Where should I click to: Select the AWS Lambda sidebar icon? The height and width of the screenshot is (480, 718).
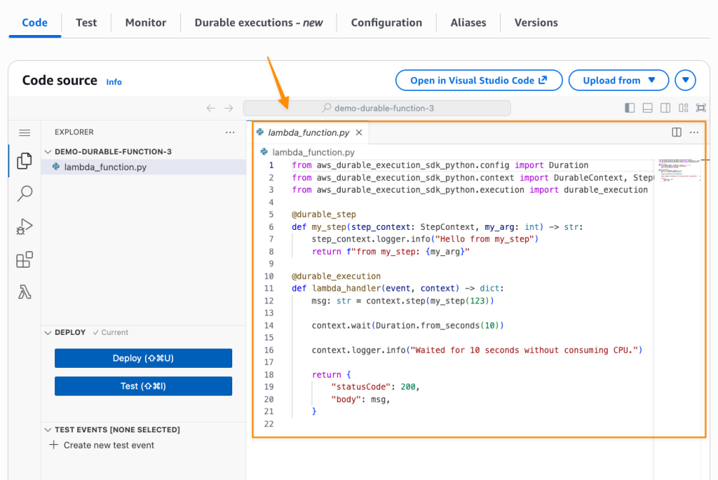pos(24,293)
